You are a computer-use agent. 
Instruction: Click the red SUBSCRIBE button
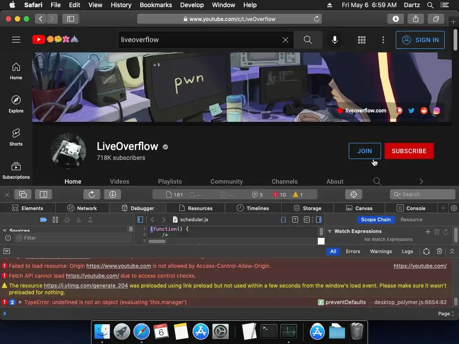pos(409,151)
